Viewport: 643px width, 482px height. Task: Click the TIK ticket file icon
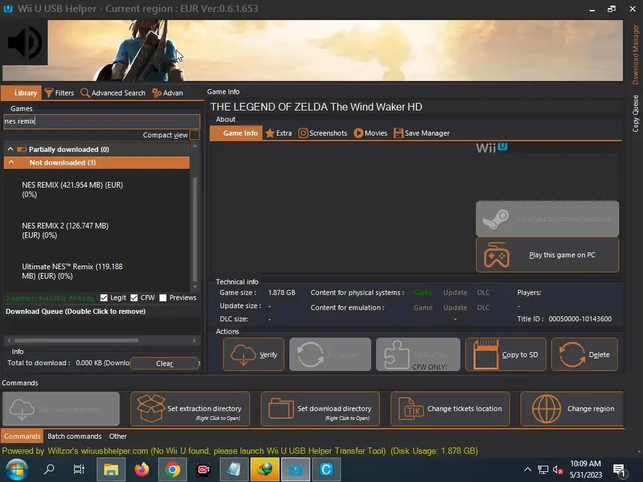click(411, 409)
